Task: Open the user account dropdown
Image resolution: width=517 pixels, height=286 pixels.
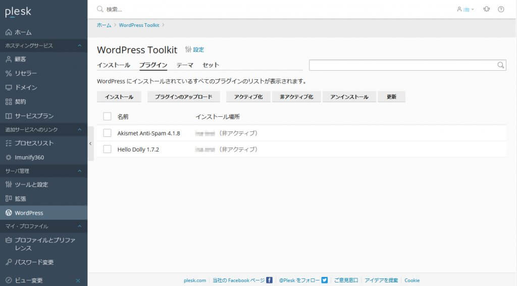Action: point(465,9)
